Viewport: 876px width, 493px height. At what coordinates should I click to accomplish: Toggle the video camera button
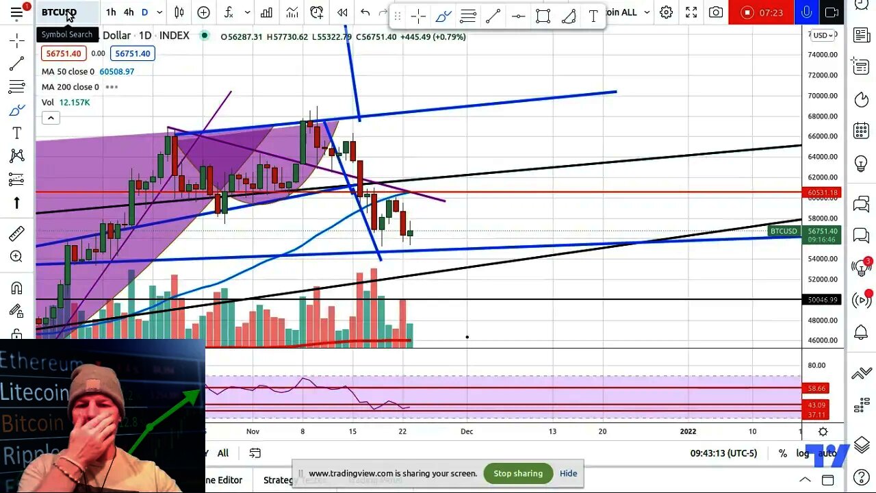(x=832, y=12)
